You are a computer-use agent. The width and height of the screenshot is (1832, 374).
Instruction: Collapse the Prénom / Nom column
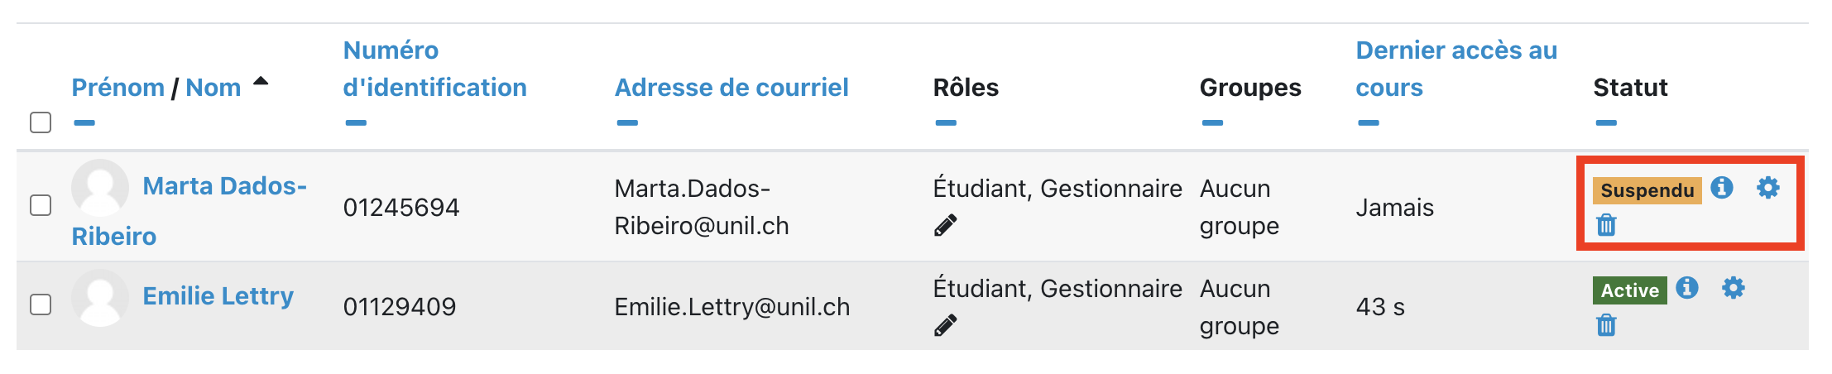[x=84, y=123]
